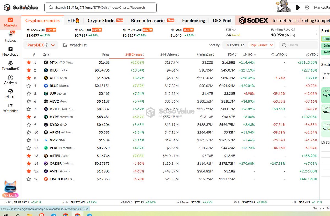This screenshot has height=216, width=330.
Task: Click the FGI info icon
Action: coord(234,30)
